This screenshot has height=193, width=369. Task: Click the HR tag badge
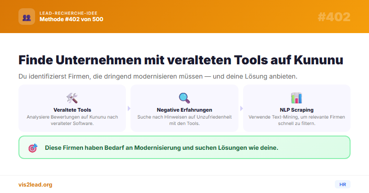click(343, 184)
